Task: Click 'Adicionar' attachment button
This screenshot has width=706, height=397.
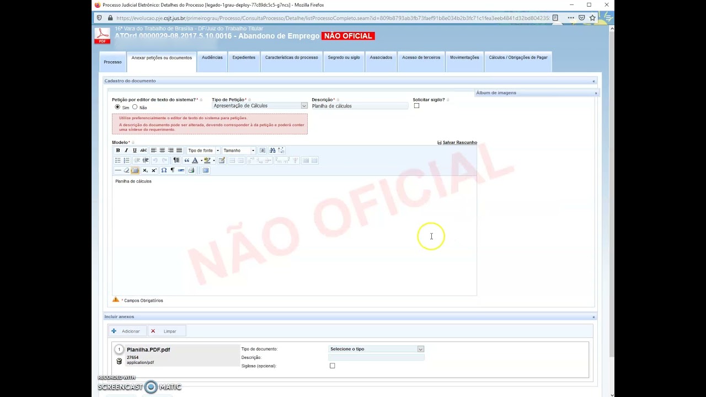Action: (126, 331)
